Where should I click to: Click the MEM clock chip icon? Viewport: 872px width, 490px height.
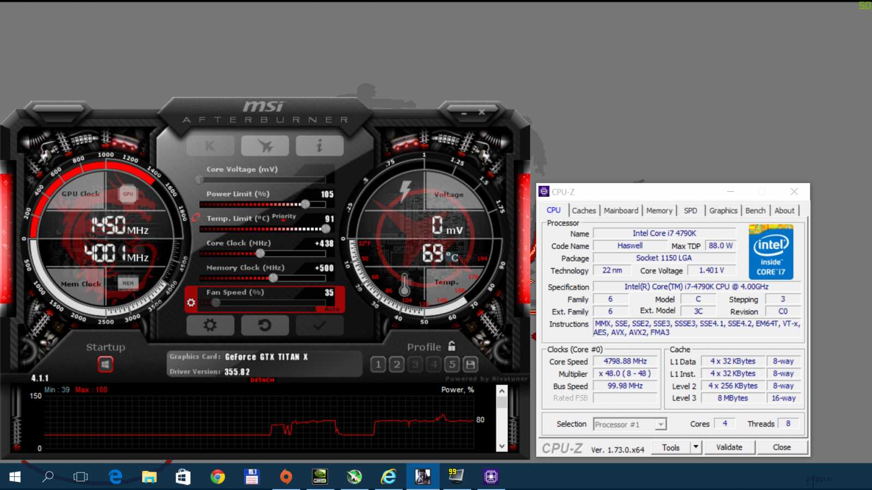(128, 283)
